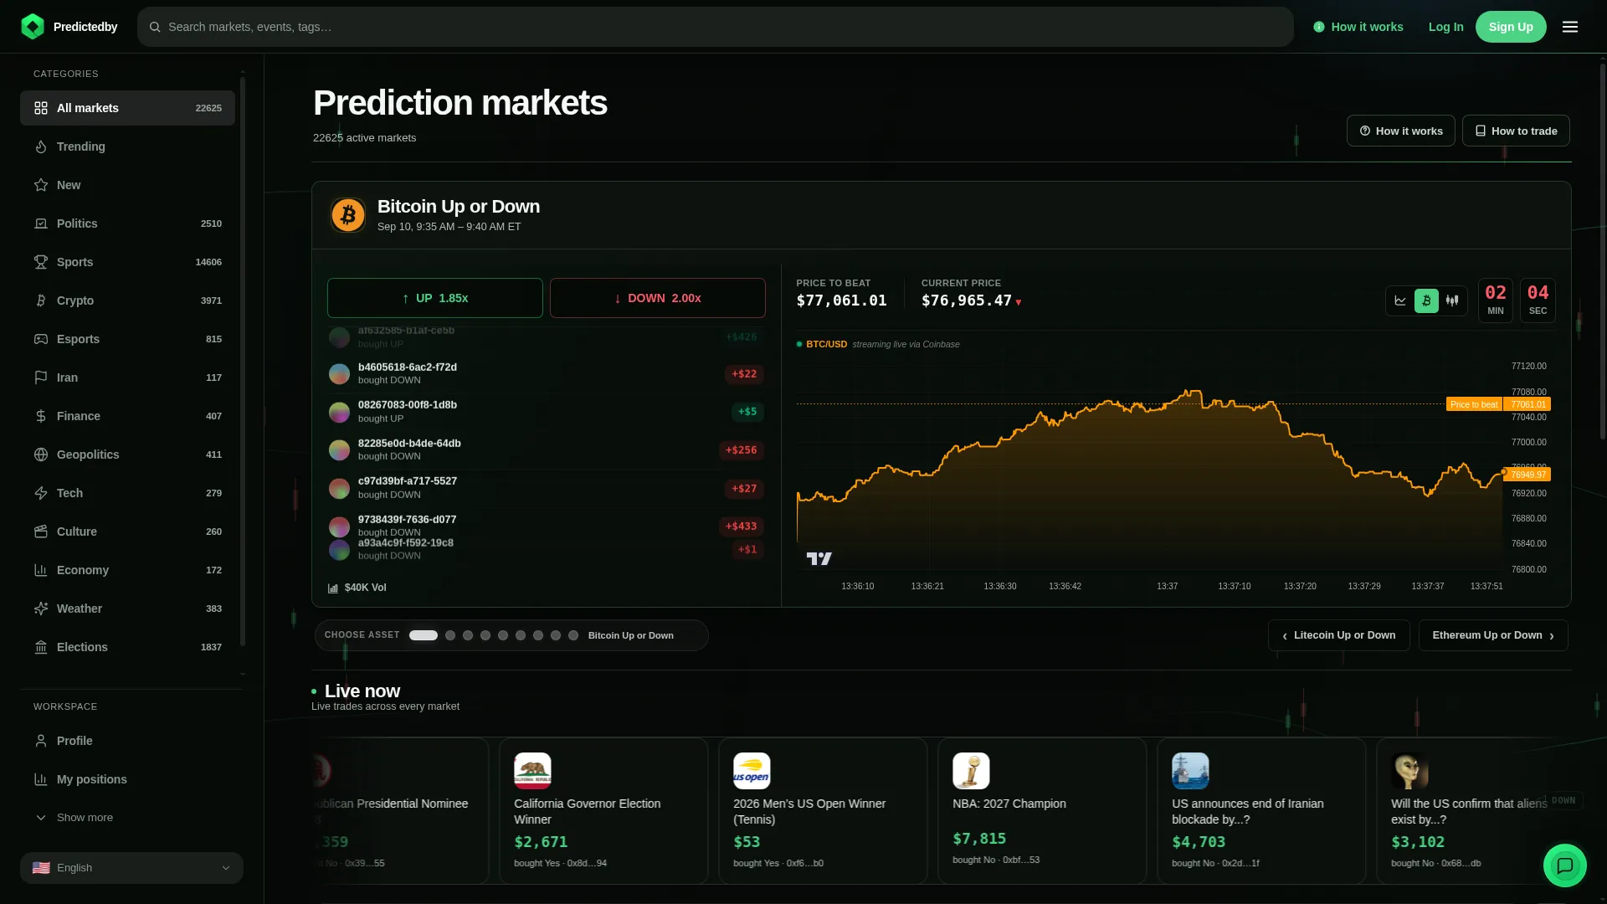Screen dimensions: 1607x904
Task: Click the How to trade button
Action: (1516, 131)
